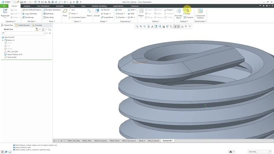Open the Pattern tool dropdown
The height and width of the screenshot is (154, 274).
141,18
